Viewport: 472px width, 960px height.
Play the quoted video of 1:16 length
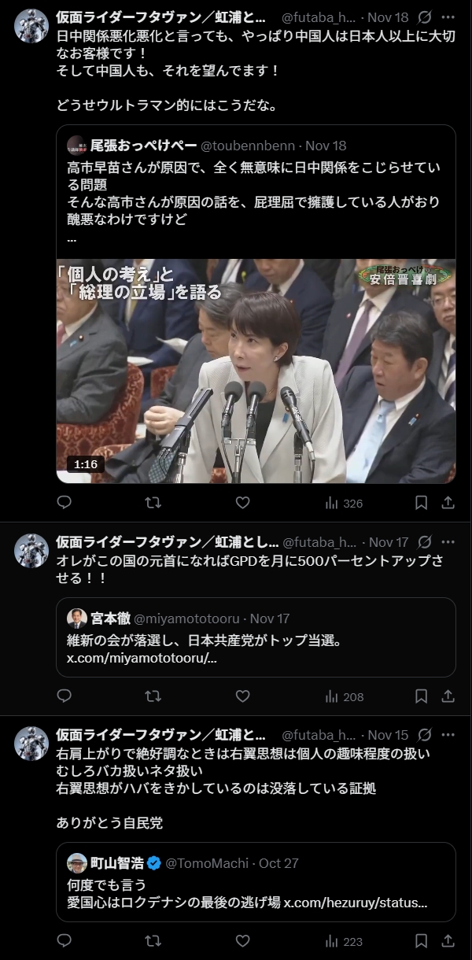[256, 371]
